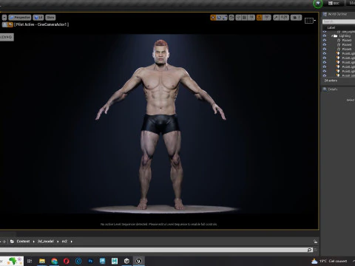355x266 pixels.
Task: Expand the arrow after m2 breadcrumb
Action: click(72, 242)
